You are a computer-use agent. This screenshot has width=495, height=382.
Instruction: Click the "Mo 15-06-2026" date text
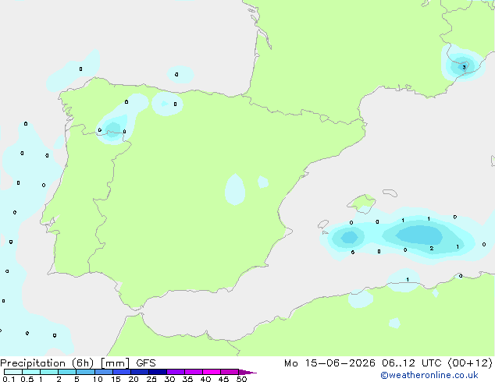[329, 363]
